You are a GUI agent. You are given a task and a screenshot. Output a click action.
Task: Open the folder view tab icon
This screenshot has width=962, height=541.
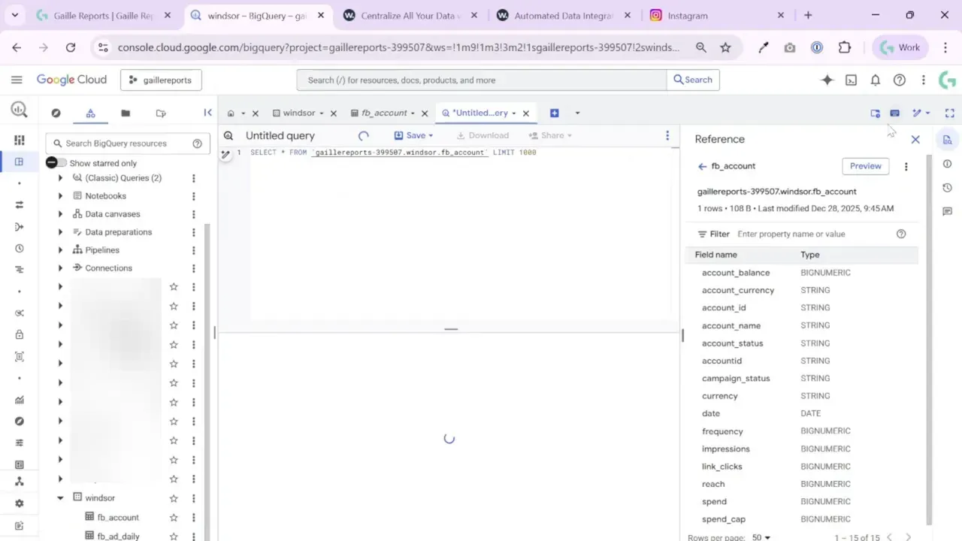point(126,113)
